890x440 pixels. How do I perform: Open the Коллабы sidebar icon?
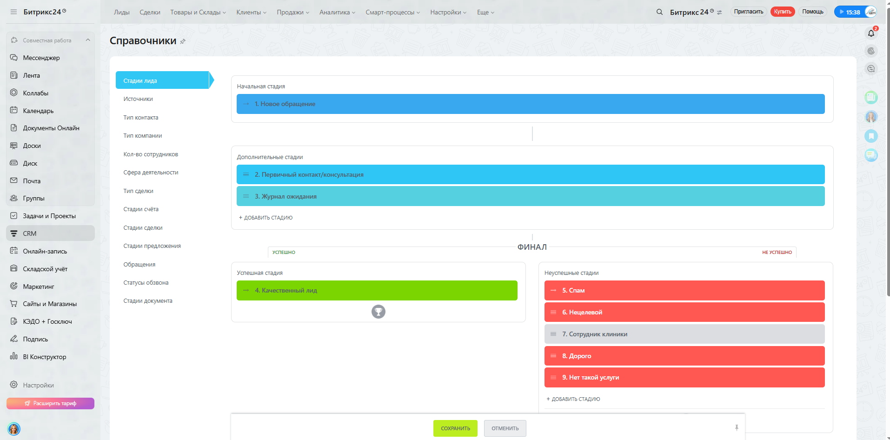tap(14, 93)
